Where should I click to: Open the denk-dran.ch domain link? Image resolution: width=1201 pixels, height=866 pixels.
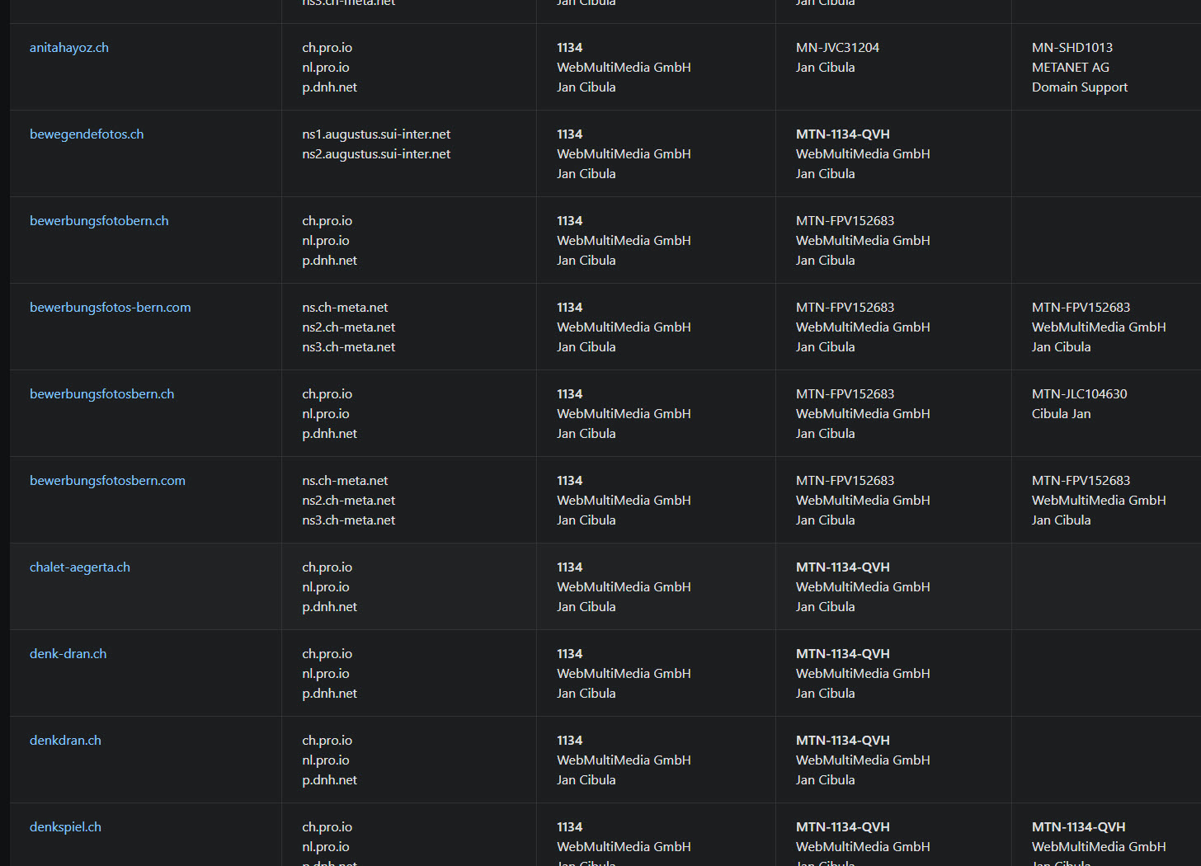(x=68, y=654)
